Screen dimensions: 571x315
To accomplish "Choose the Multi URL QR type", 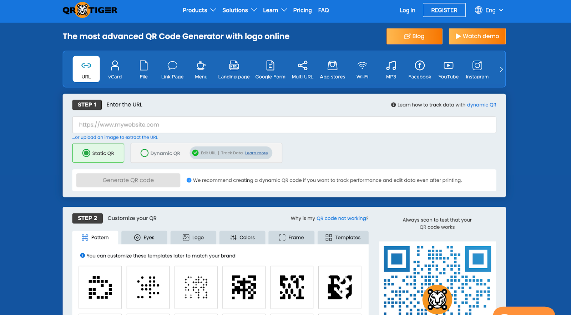I will [302, 69].
